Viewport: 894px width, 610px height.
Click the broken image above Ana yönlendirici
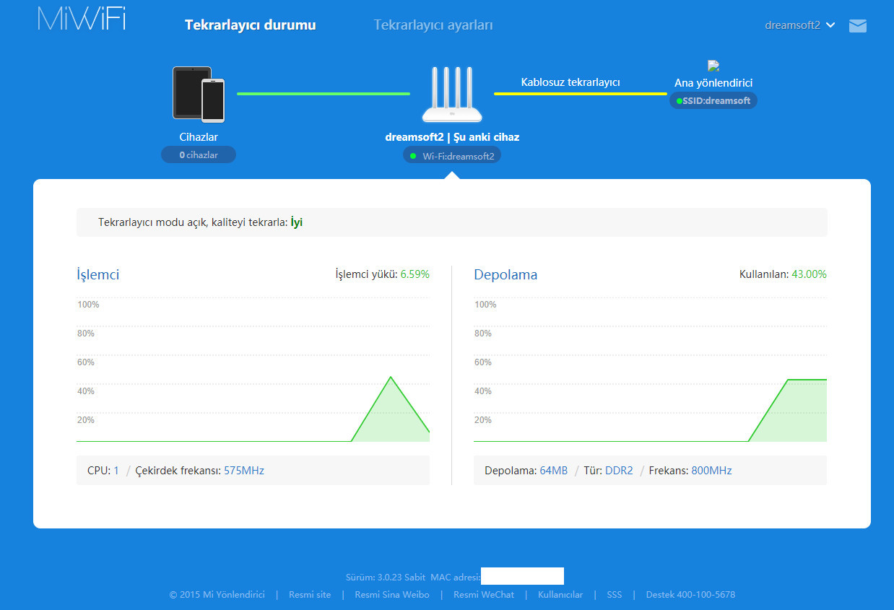pyautogui.click(x=713, y=66)
